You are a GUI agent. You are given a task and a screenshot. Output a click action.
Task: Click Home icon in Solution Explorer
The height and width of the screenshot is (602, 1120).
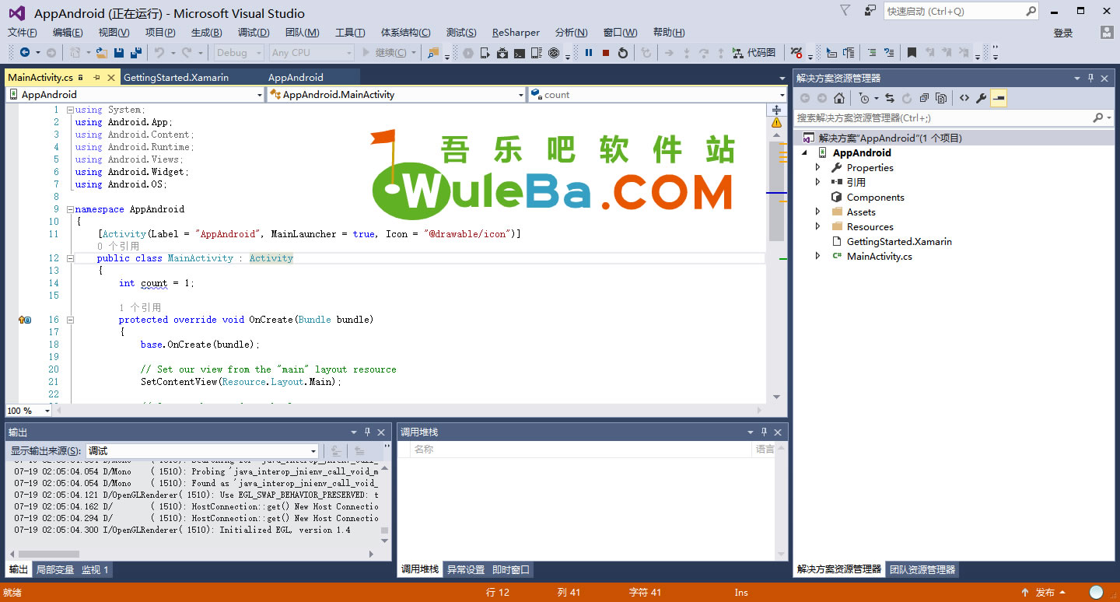pyautogui.click(x=839, y=98)
